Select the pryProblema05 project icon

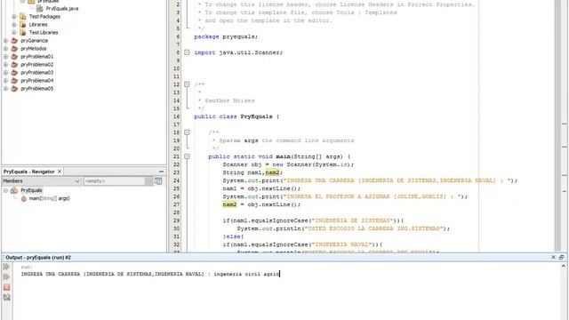14,88
